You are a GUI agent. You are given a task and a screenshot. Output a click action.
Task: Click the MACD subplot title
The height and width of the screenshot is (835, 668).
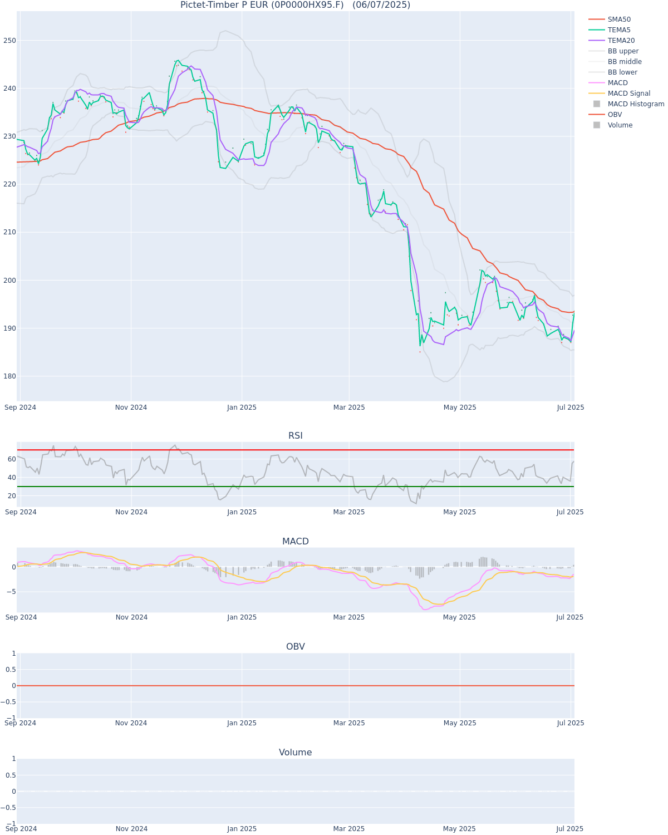click(x=295, y=541)
